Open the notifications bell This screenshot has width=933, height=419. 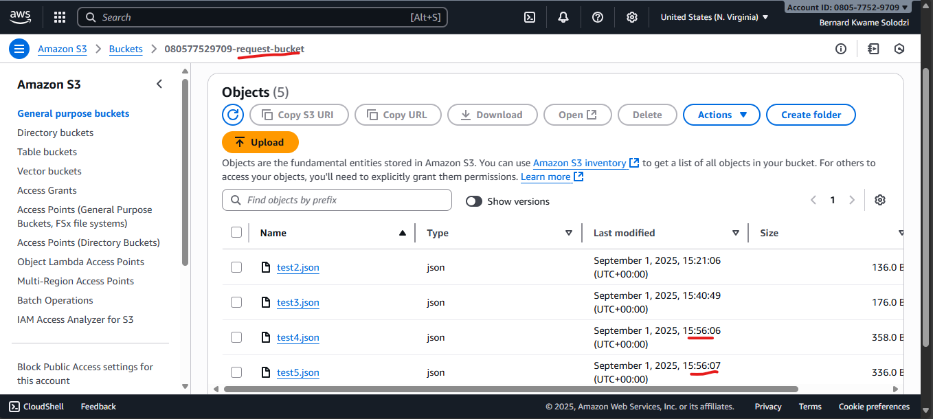pyautogui.click(x=563, y=17)
